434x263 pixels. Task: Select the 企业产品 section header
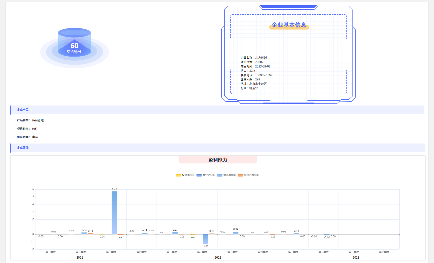pyautogui.click(x=23, y=110)
